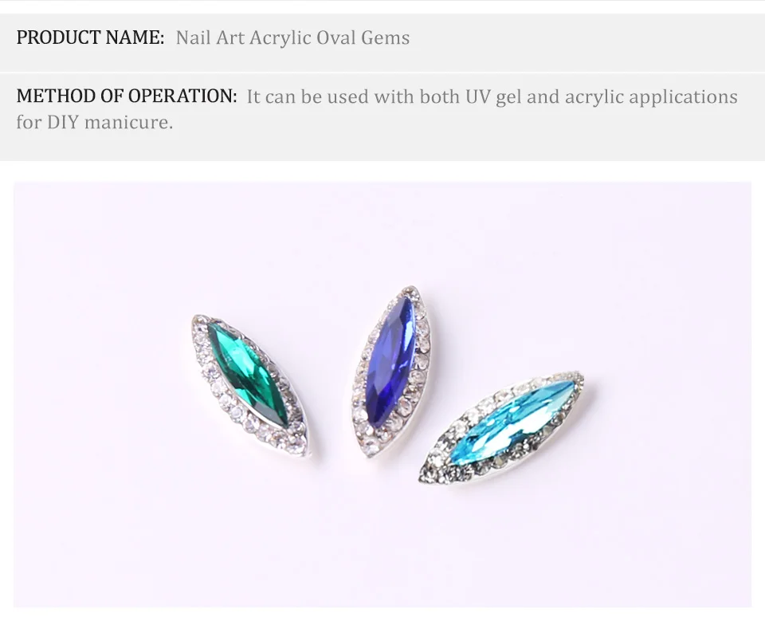765x629 pixels.
Task: Click the words UV gel
Action: click(x=493, y=96)
